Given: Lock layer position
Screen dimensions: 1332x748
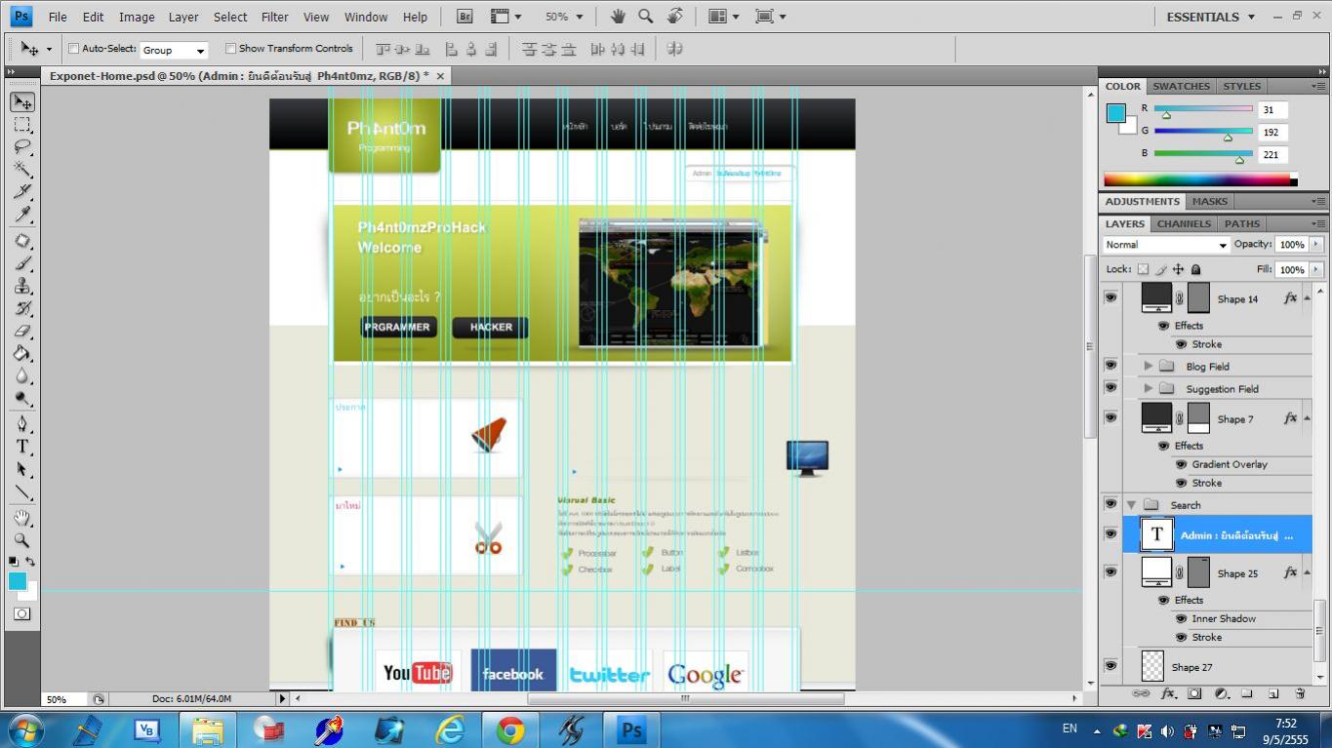Looking at the screenshot, I should coord(1179,269).
